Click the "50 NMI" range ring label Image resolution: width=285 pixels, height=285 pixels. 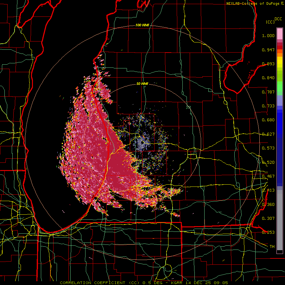[x=142, y=84]
